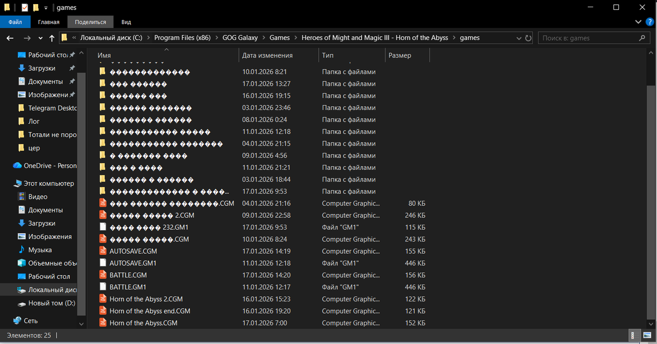Open the Quick Access Toolbar customize dropdown
Image resolution: width=657 pixels, height=344 pixels.
[46, 8]
